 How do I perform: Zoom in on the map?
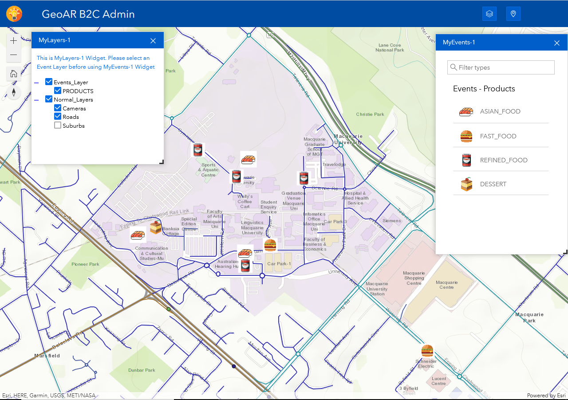coord(14,41)
